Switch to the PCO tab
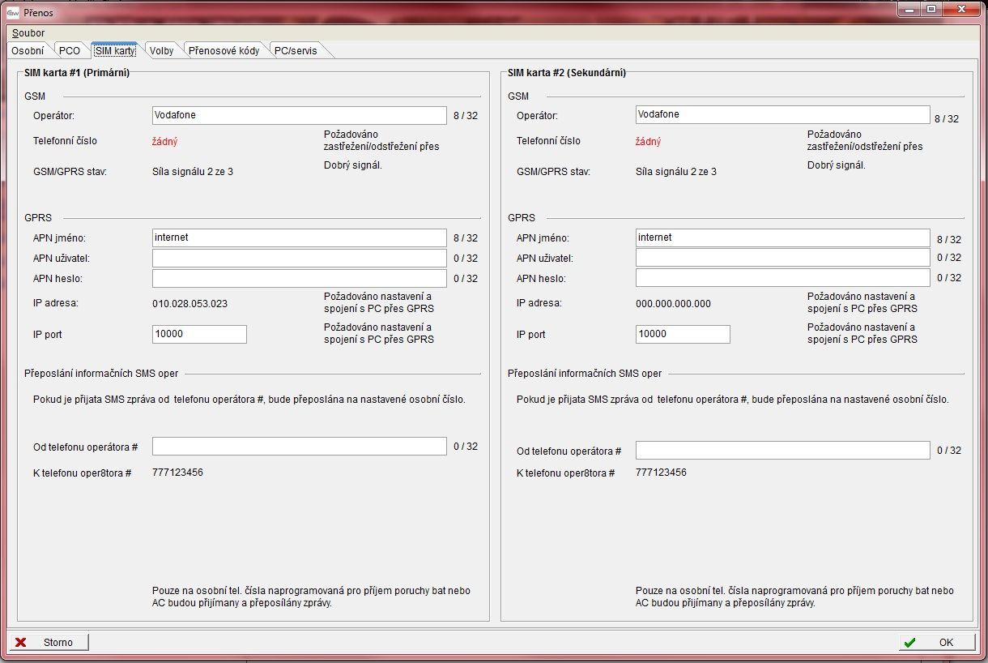This screenshot has height=663, width=988. coord(70,50)
